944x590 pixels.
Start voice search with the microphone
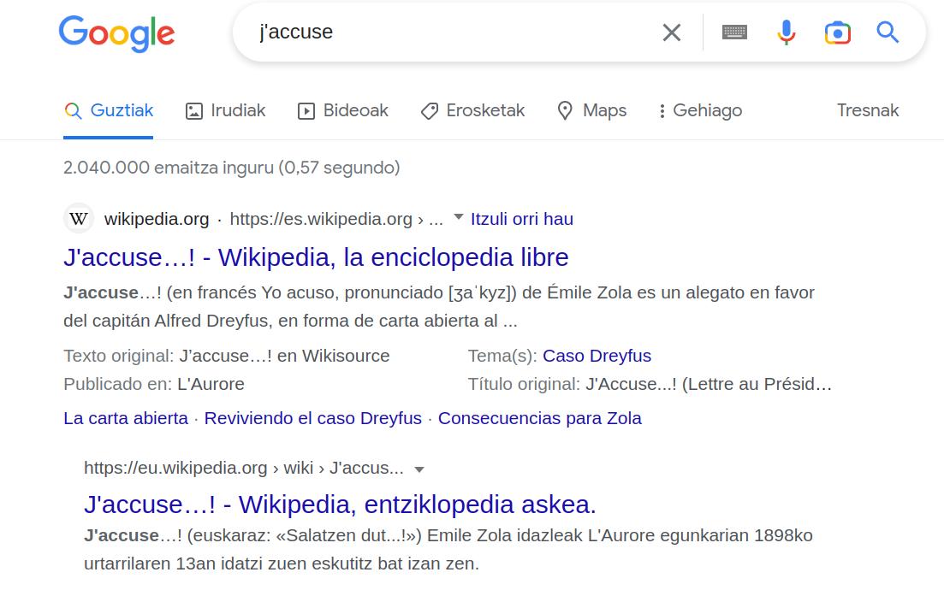[786, 32]
